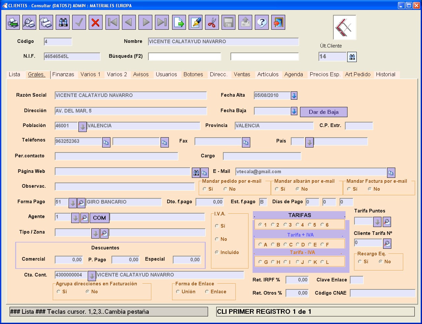Viewport: 422px width, 324px height.
Task: Click the Observac. input field
Action: tap(125, 186)
